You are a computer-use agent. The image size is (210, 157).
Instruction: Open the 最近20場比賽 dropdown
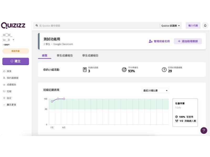pyautogui.click(x=155, y=91)
